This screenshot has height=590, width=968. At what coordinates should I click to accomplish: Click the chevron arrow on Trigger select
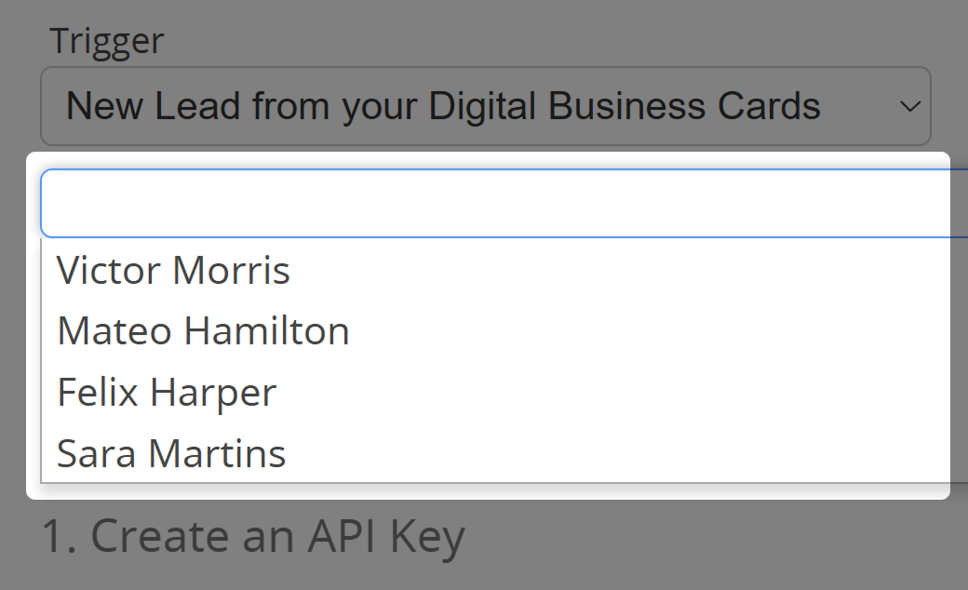909,107
